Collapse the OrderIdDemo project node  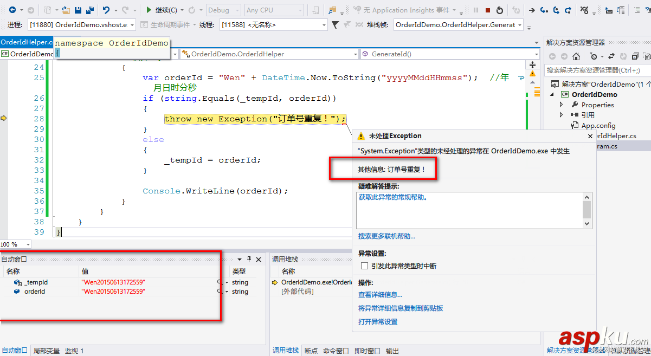(x=552, y=94)
